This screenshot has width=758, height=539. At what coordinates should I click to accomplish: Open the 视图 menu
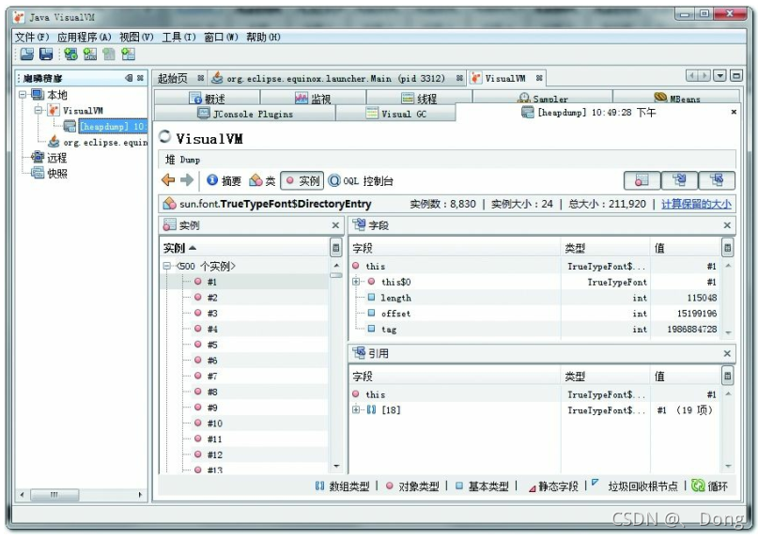click(x=136, y=38)
